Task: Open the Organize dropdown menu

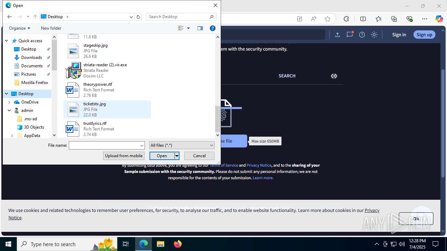Action: point(20,28)
